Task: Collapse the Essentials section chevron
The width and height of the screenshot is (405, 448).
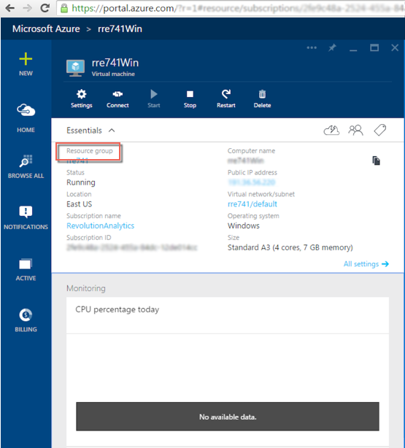Action: 112,131
